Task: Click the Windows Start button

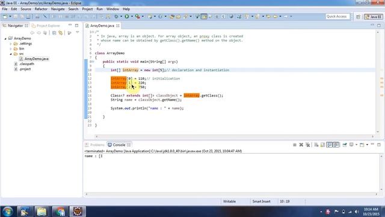Action: click(x=7, y=212)
